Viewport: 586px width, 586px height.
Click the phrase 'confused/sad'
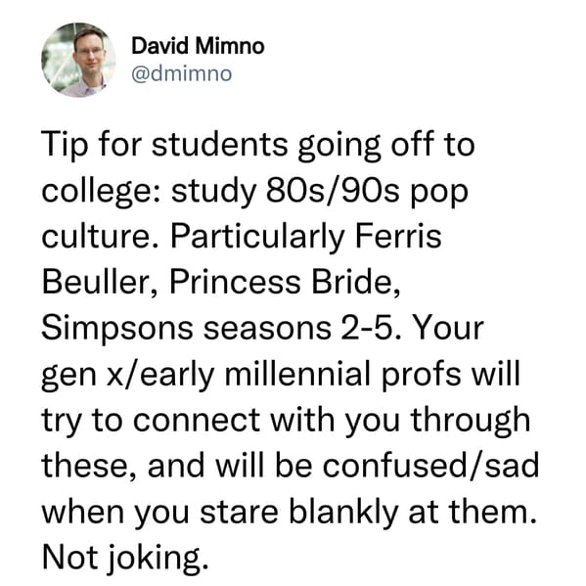pyautogui.click(x=430, y=466)
